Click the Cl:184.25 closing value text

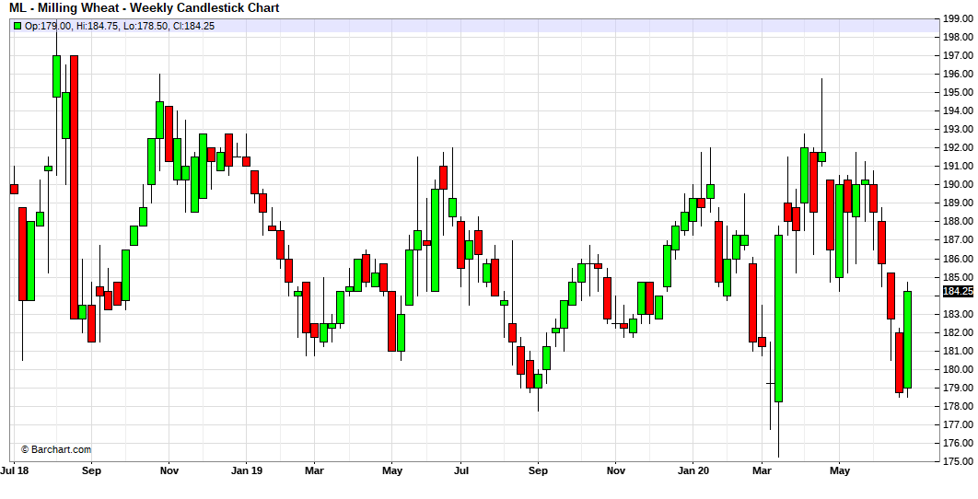click(194, 26)
